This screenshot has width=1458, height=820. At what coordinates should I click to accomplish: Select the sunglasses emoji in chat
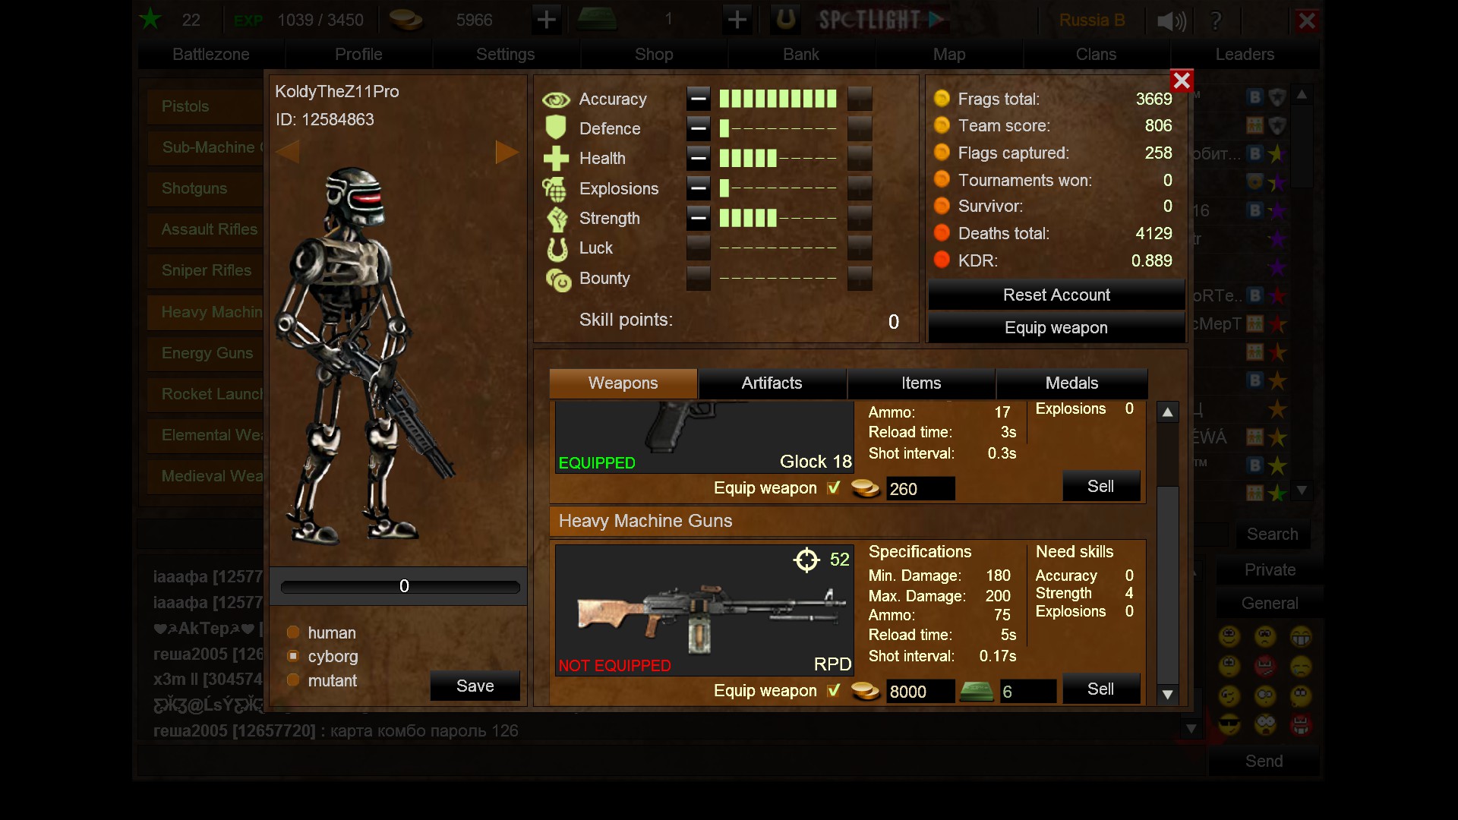[1229, 724]
